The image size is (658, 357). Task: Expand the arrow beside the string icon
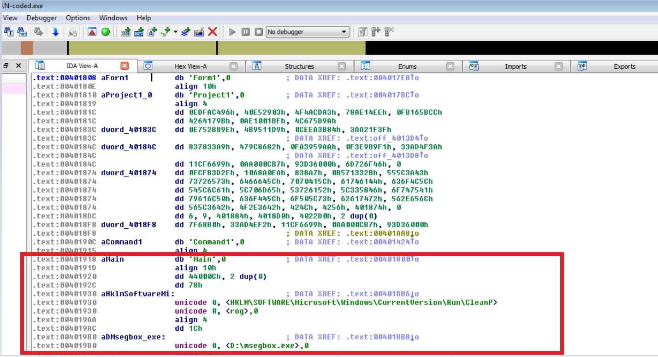(x=176, y=32)
